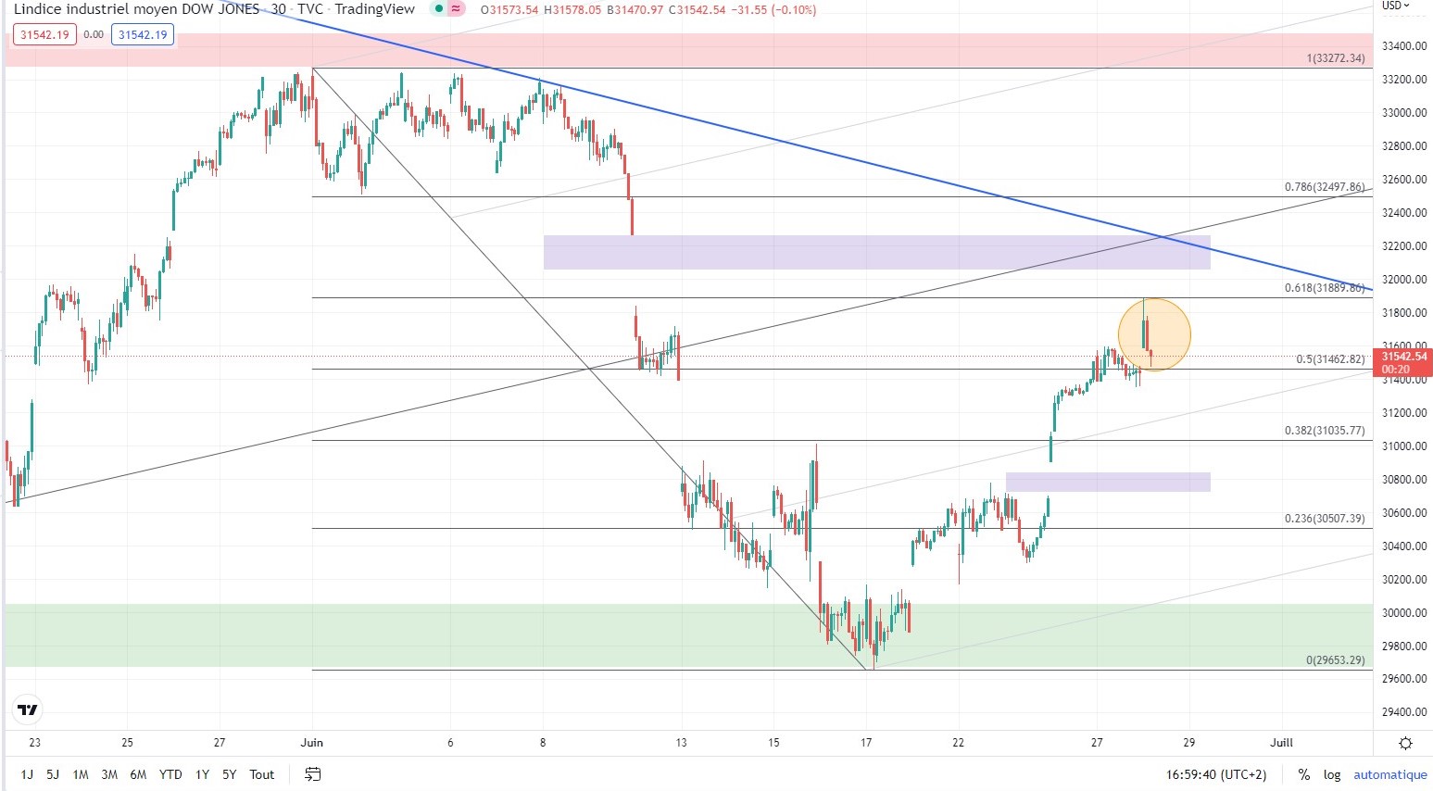
Task: Click the Lindice industriel moyen DOW JONES title
Action: pyautogui.click(x=136, y=9)
